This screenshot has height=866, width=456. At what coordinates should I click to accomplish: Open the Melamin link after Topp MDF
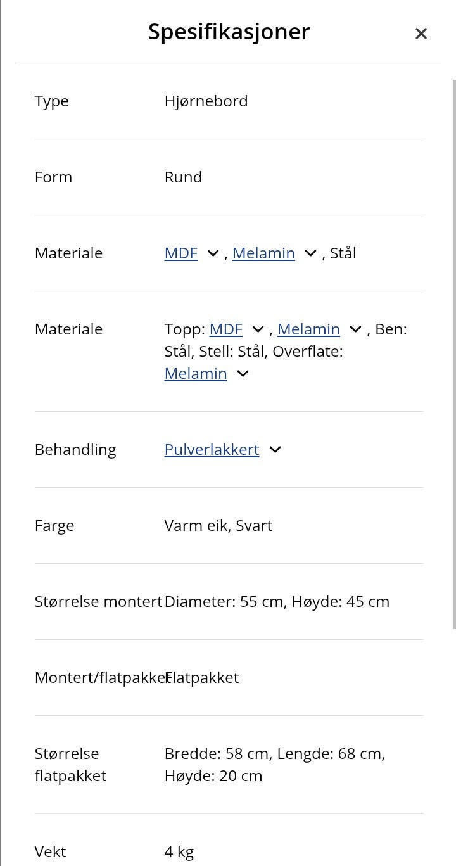tap(308, 329)
